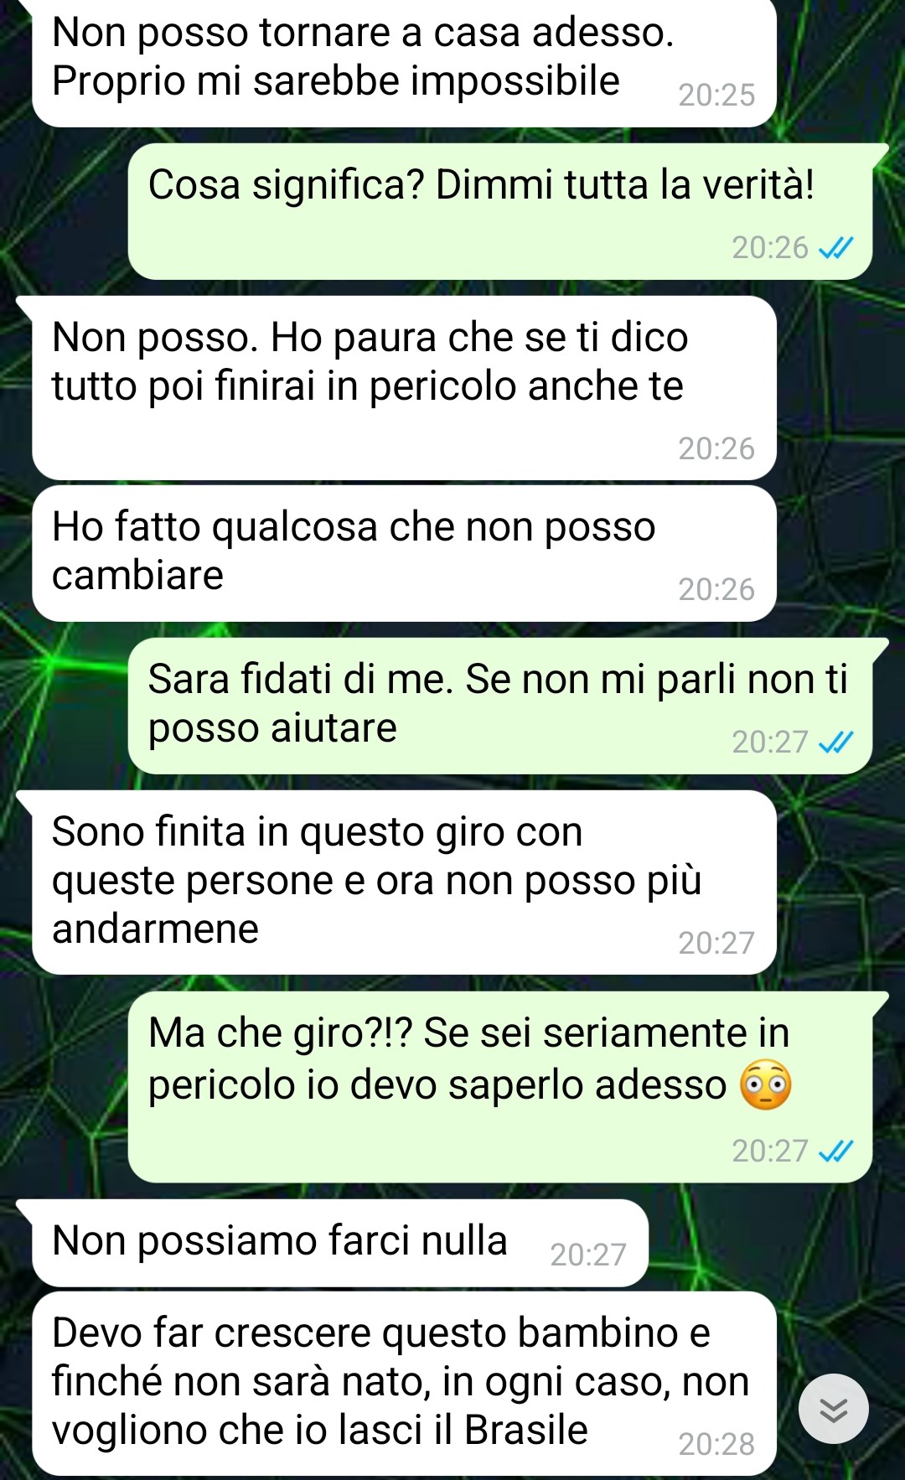Select message 'Non posso tornare a casa adesso'
The height and width of the screenshot is (1480, 905).
[404, 63]
